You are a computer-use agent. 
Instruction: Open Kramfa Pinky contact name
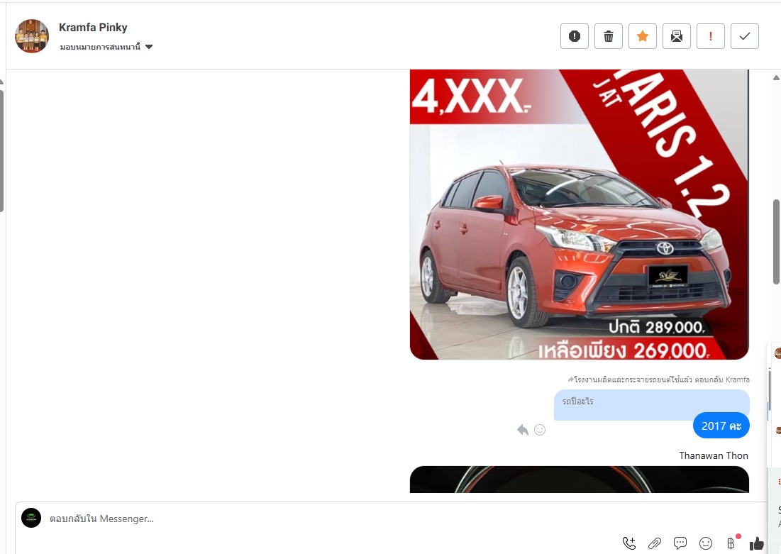93,28
